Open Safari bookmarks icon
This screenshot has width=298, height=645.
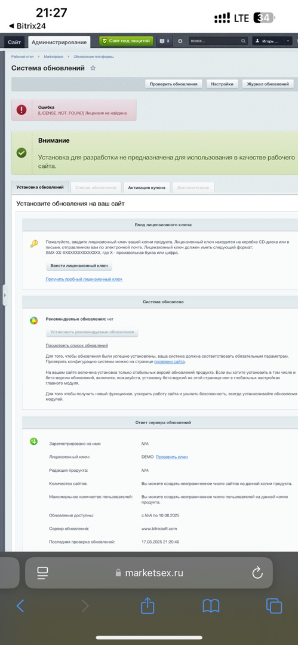coord(211,606)
